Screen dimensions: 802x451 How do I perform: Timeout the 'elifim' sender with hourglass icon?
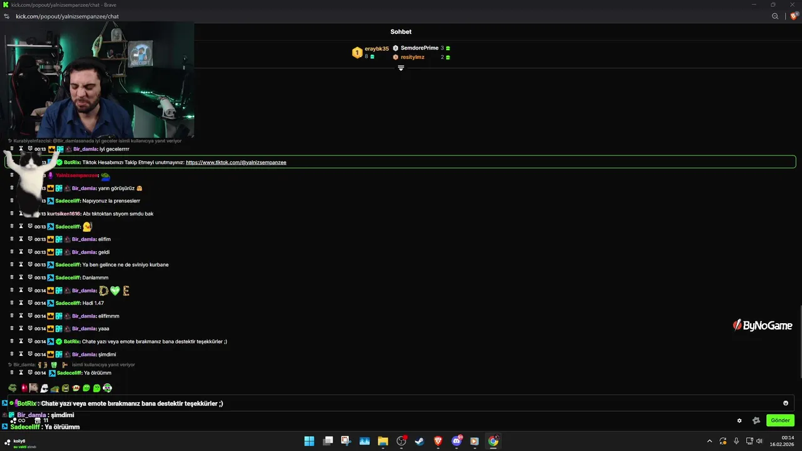(x=21, y=239)
